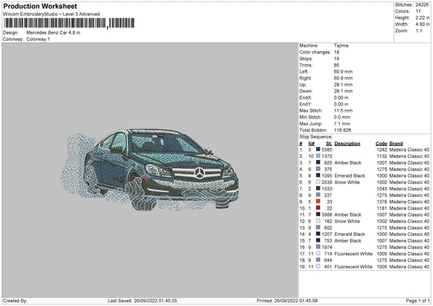
Task: Click thread code '1242' in stop 1
Action: pyautogui.click(x=382, y=149)
